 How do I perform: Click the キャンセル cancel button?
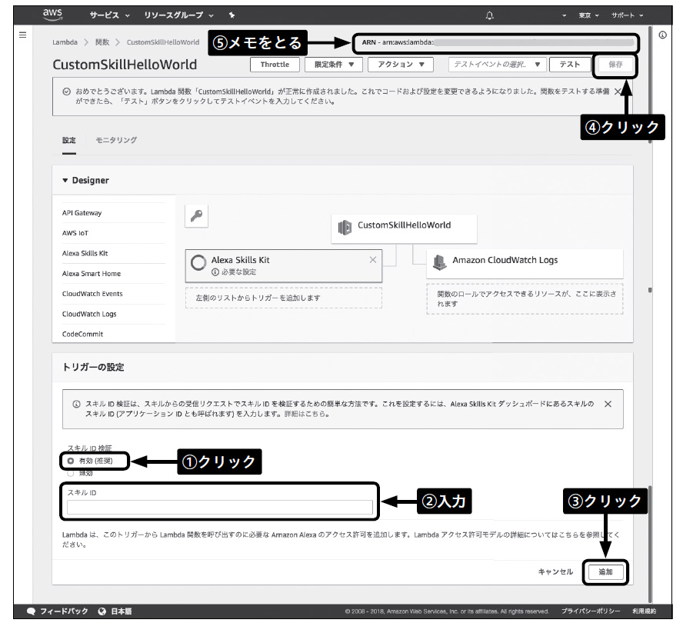tap(556, 572)
